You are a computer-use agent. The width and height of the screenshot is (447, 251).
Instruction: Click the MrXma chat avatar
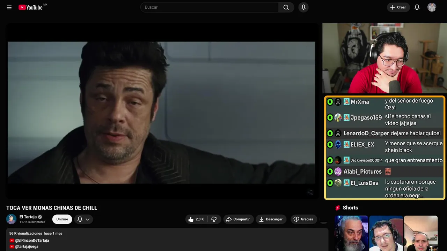pos(338,102)
